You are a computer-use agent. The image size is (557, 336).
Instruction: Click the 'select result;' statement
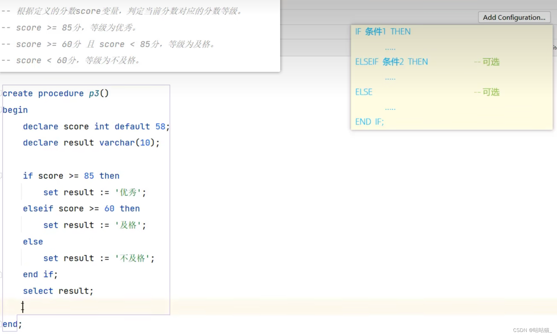[58, 291]
